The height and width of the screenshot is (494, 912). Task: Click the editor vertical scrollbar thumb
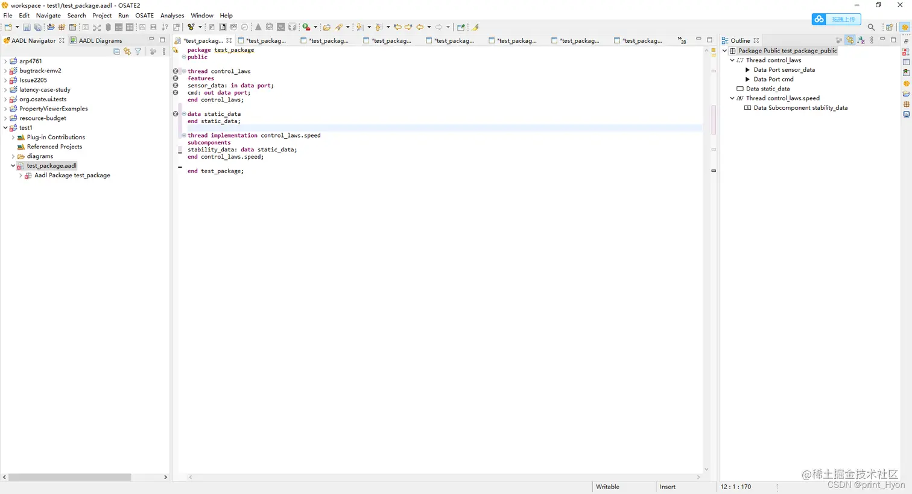[x=714, y=119]
